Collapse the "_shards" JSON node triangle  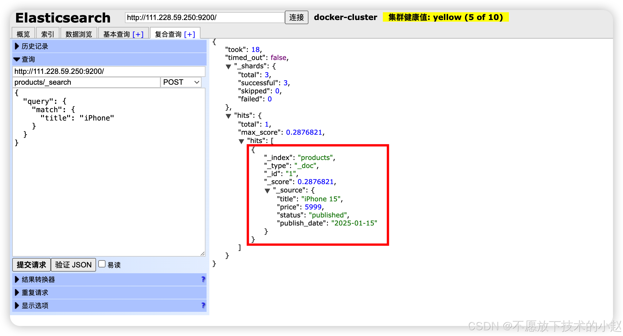[x=228, y=67]
